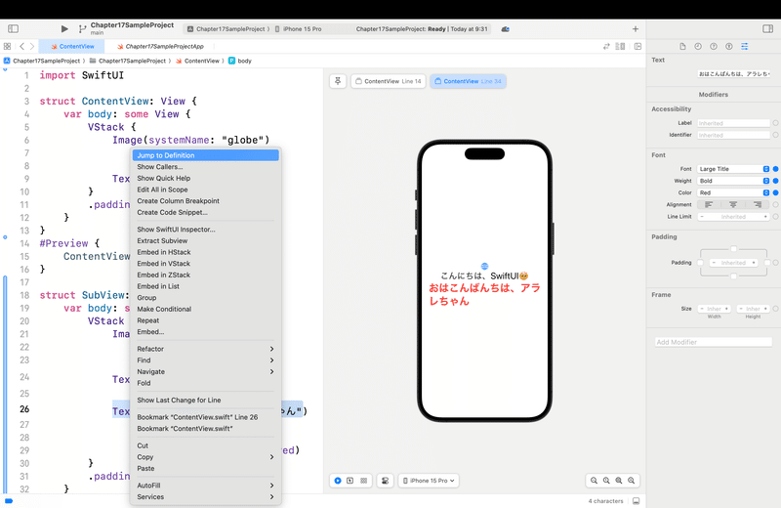Go back in editor history
Image resolution: width=781 pixels, height=508 pixels.
pyautogui.click(x=21, y=46)
